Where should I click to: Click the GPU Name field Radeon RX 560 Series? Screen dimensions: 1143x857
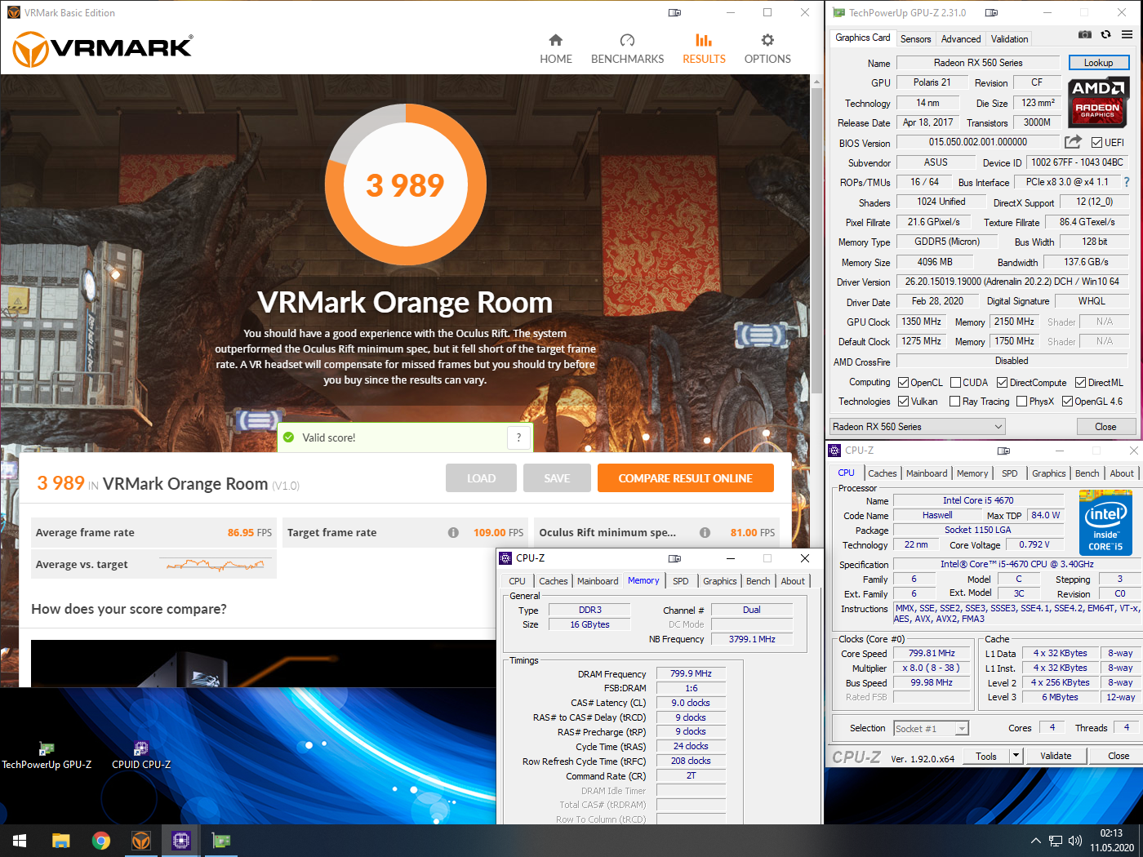click(x=978, y=63)
